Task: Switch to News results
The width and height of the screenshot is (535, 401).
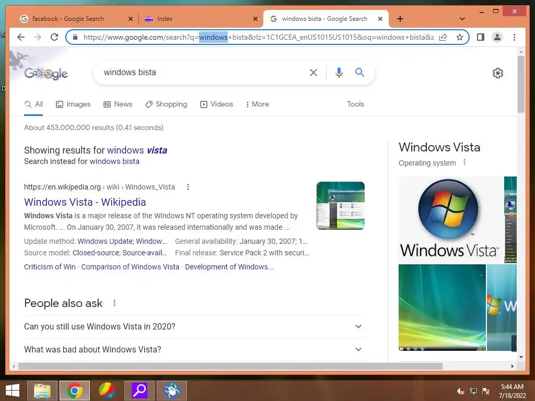Action: coord(118,104)
